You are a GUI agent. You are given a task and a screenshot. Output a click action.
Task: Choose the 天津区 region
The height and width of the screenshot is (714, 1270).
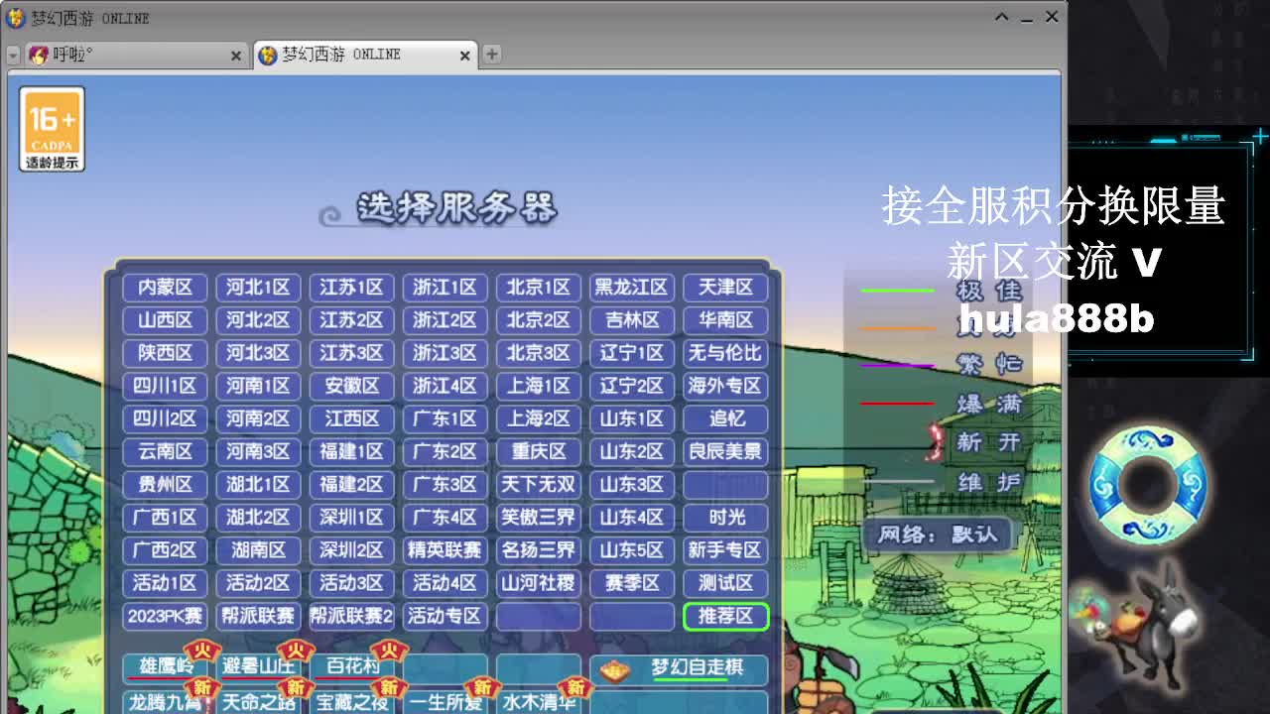click(x=725, y=288)
